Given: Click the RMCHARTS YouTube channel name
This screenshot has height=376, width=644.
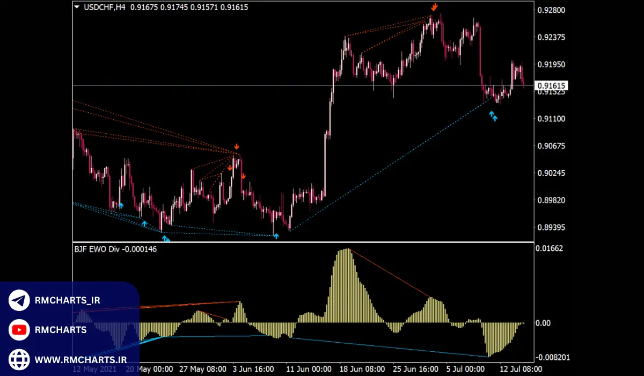Looking at the screenshot, I should point(60,330).
